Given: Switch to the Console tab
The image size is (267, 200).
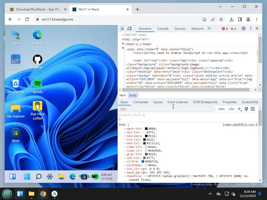Looking at the screenshot, I should [x=163, y=29].
